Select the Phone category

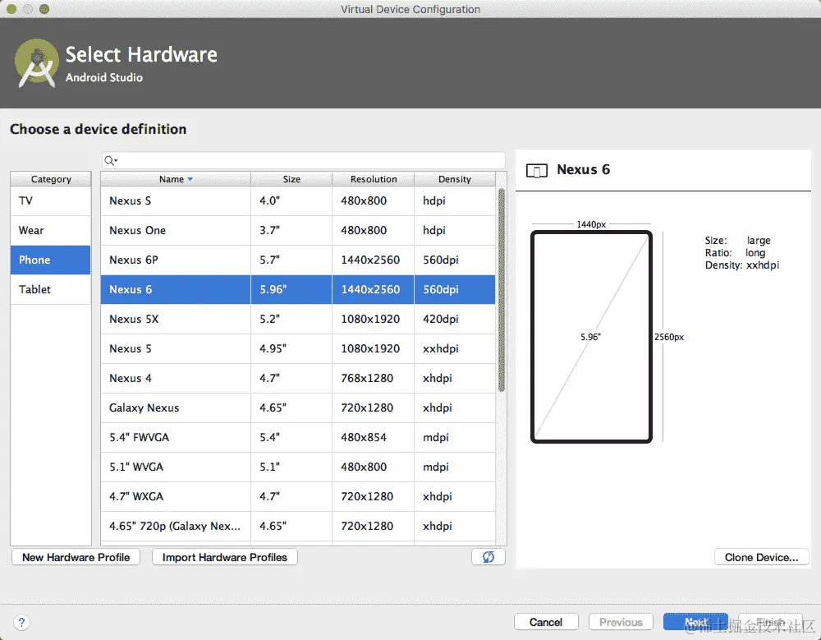click(x=50, y=260)
